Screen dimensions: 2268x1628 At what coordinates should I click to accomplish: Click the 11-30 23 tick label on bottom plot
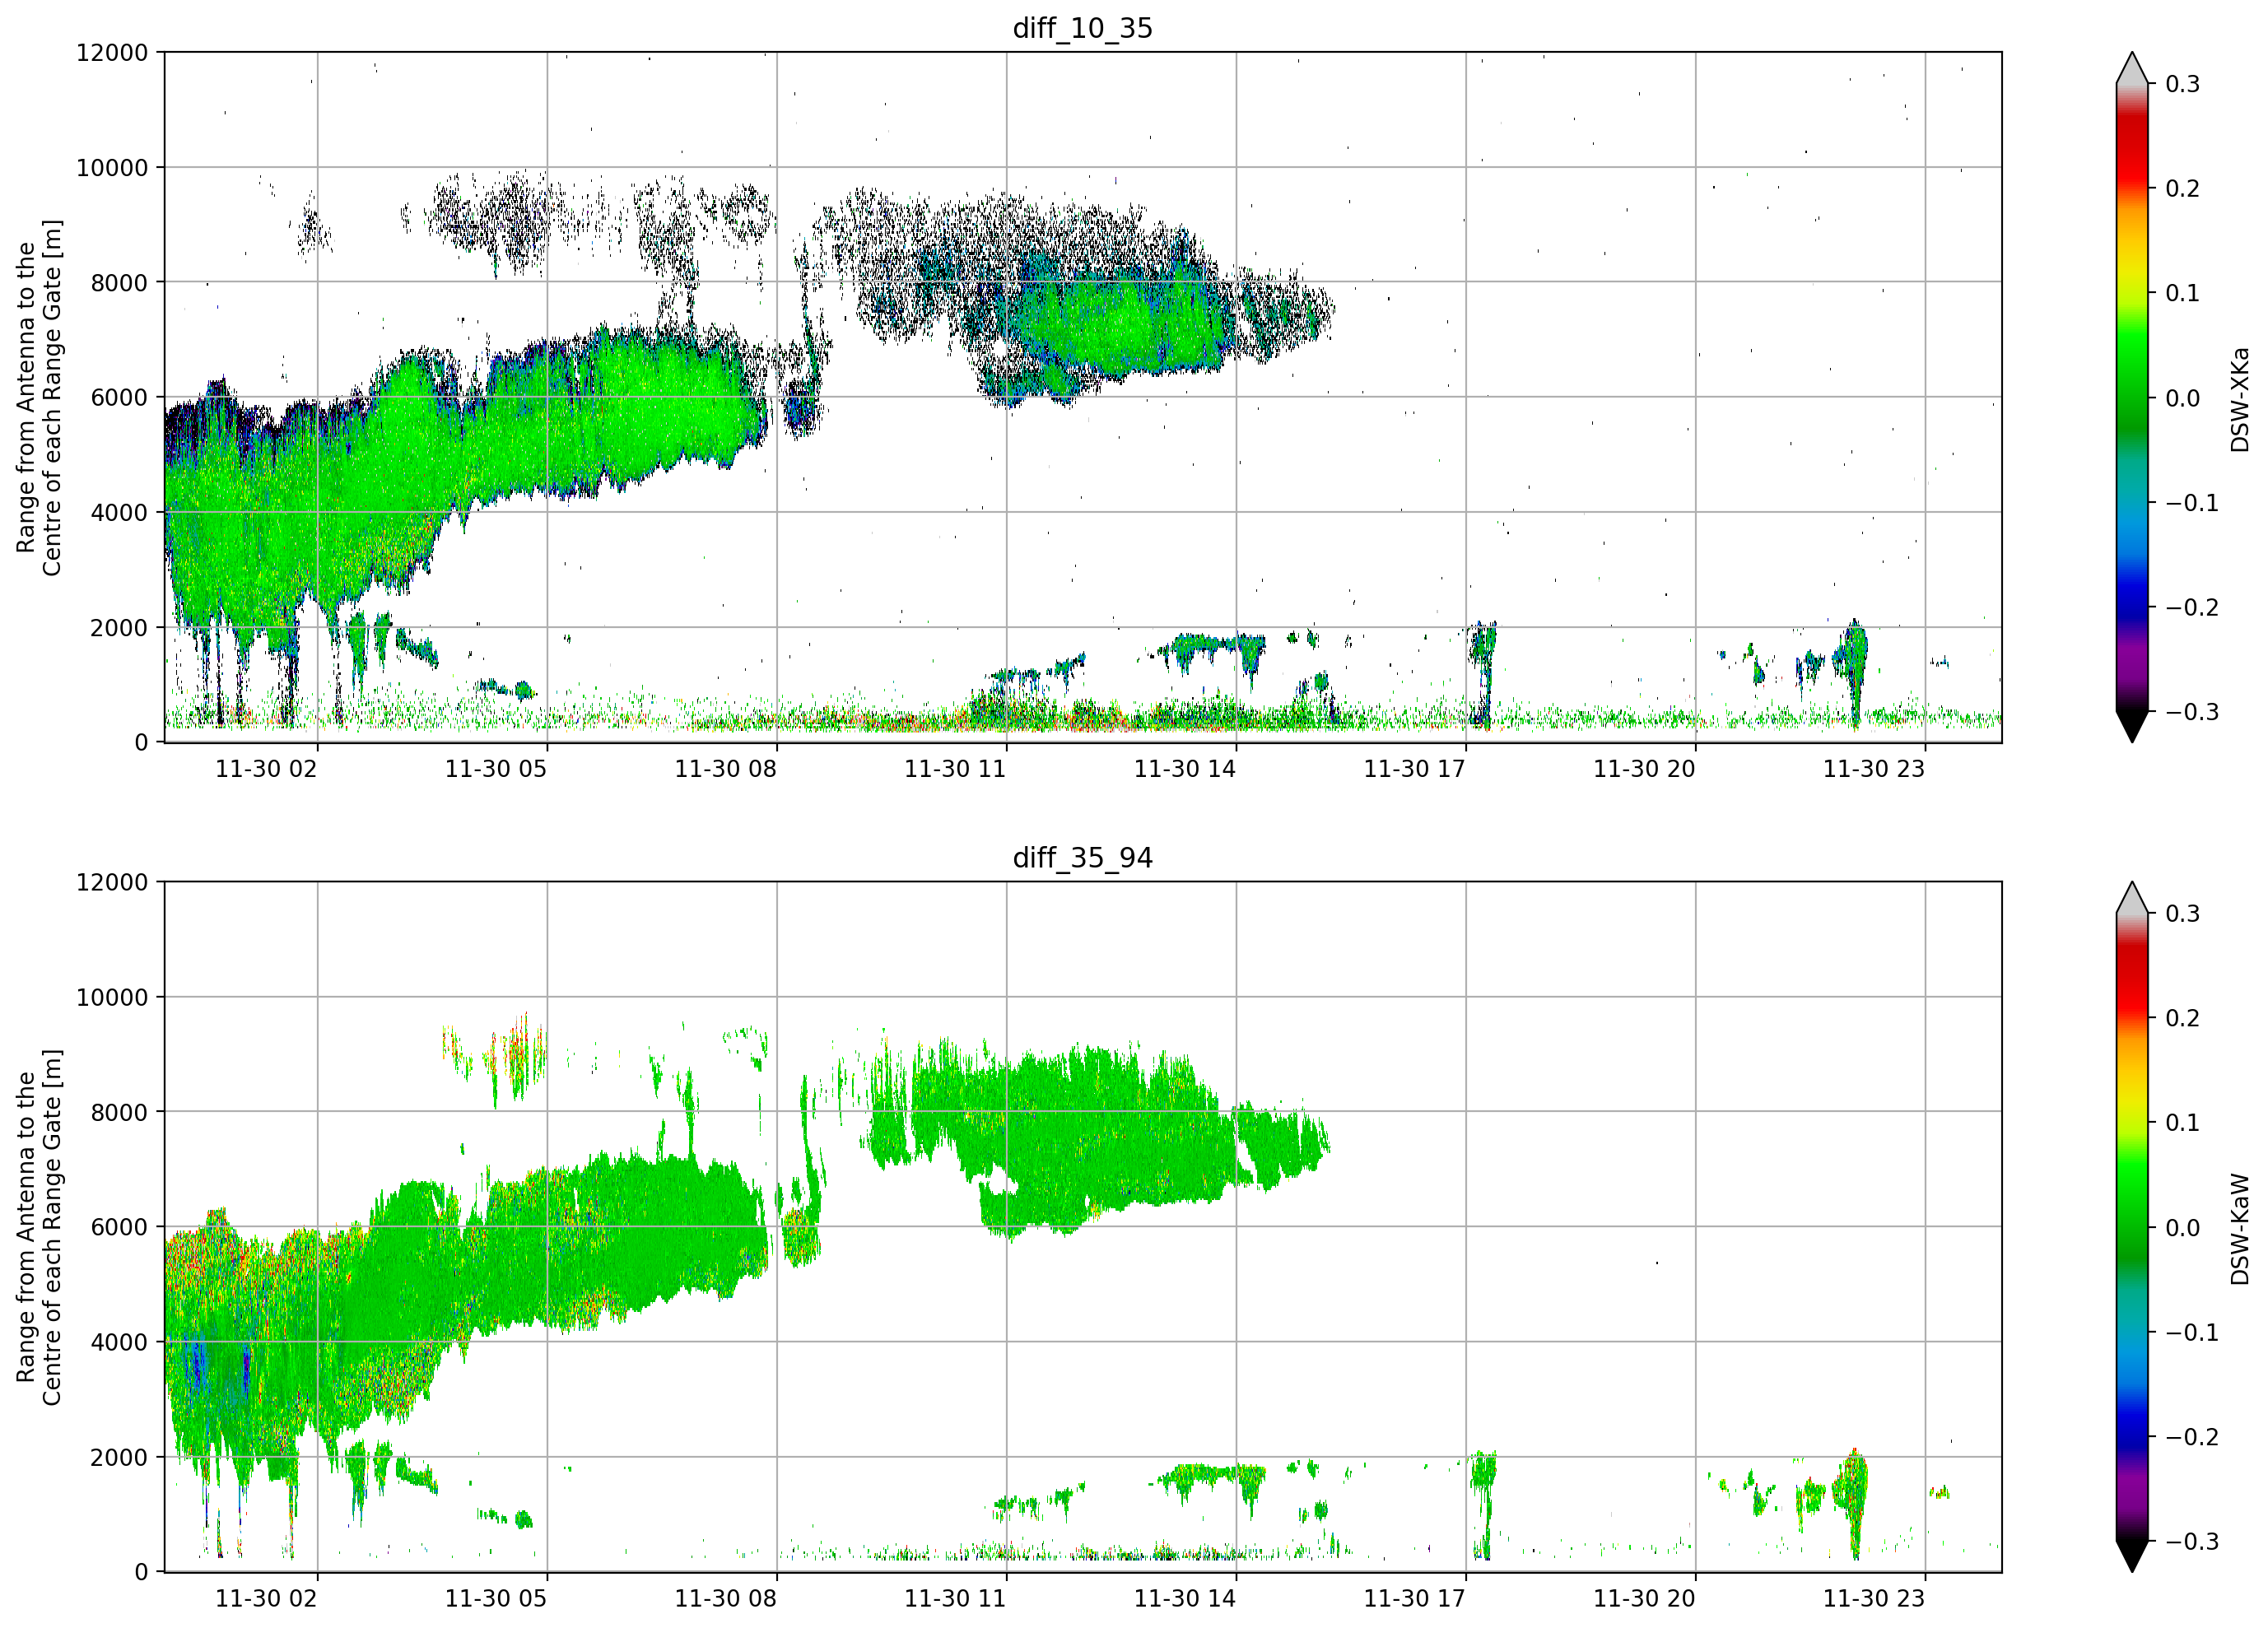coord(1873,1598)
